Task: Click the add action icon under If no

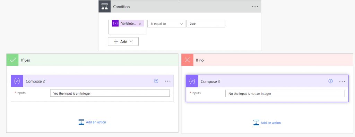Action: (x=256, y=123)
